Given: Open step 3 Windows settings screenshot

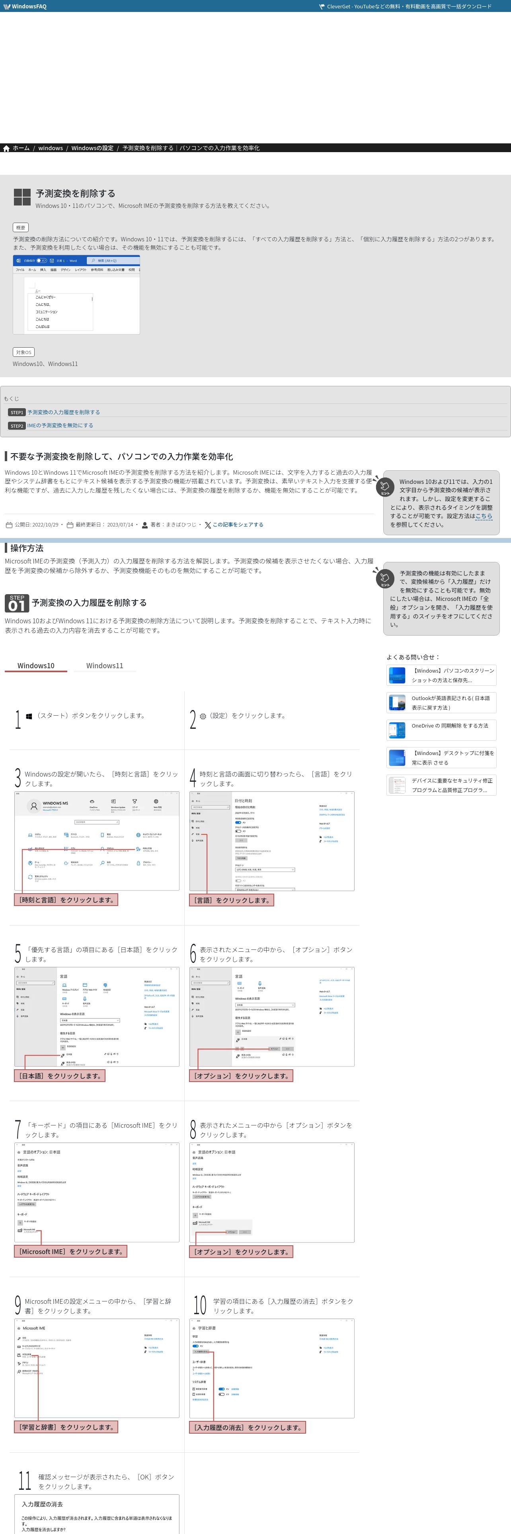Looking at the screenshot, I should click(x=97, y=841).
